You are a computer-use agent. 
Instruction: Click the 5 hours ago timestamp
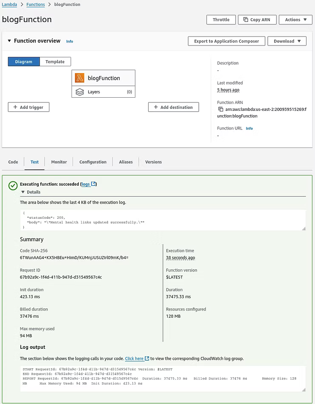pyautogui.click(x=228, y=90)
